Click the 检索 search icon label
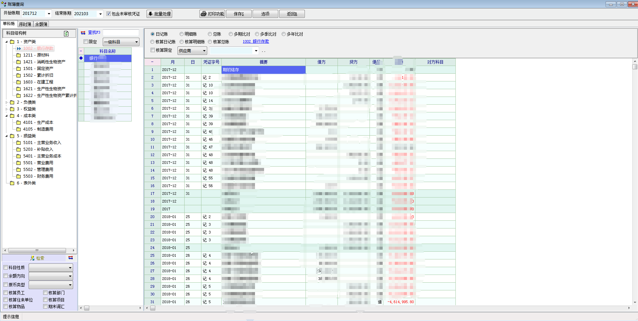This screenshot has height=321, width=638. (37, 258)
